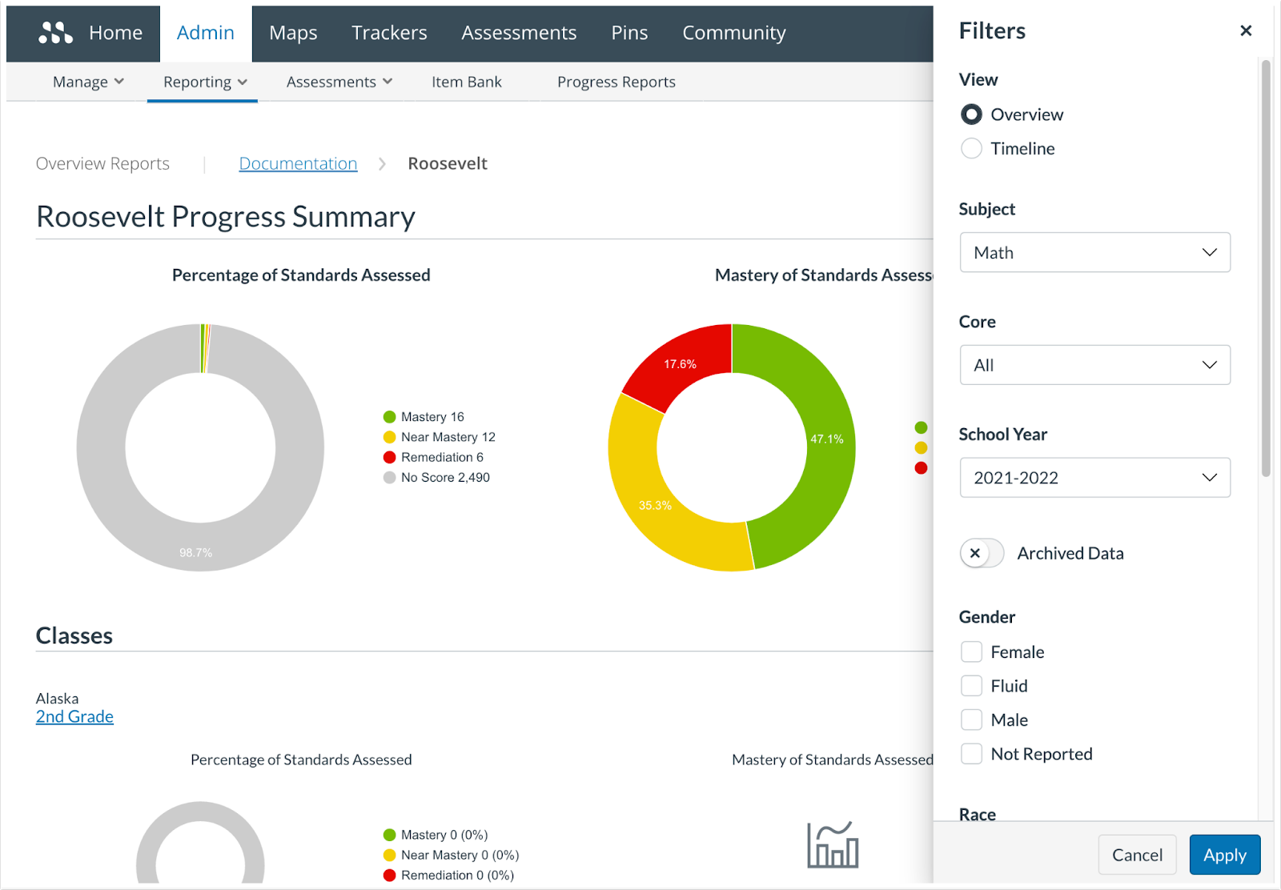Click the bar chart placeholder icon
The height and width of the screenshot is (890, 1281).
[x=833, y=844]
